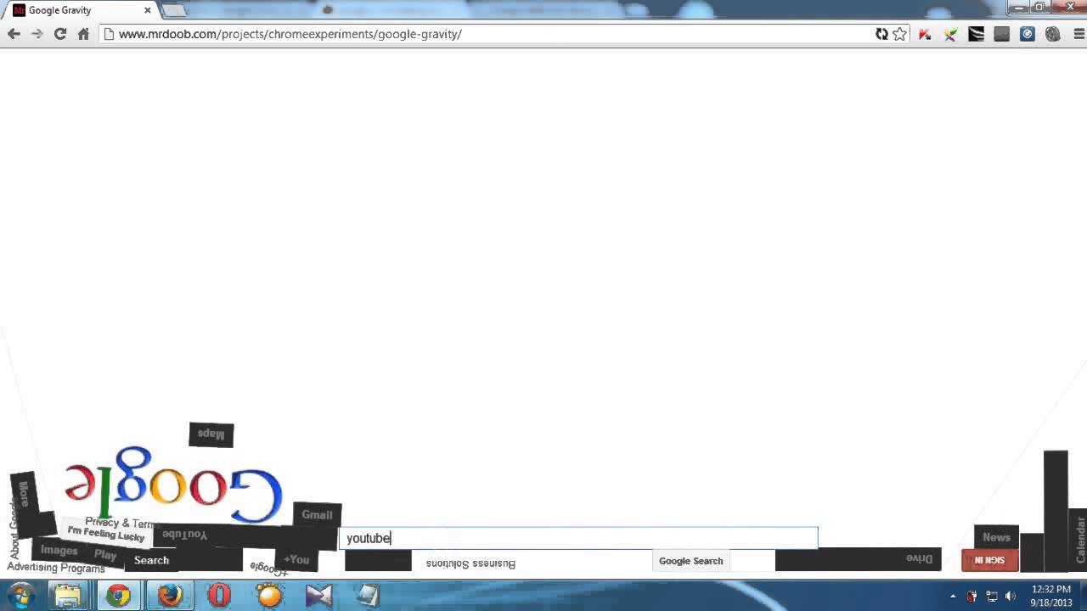Click the red Kaspersky extension icon

pyautogui.click(x=925, y=34)
